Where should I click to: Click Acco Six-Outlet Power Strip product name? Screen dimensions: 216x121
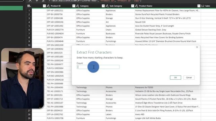(155, 26)
